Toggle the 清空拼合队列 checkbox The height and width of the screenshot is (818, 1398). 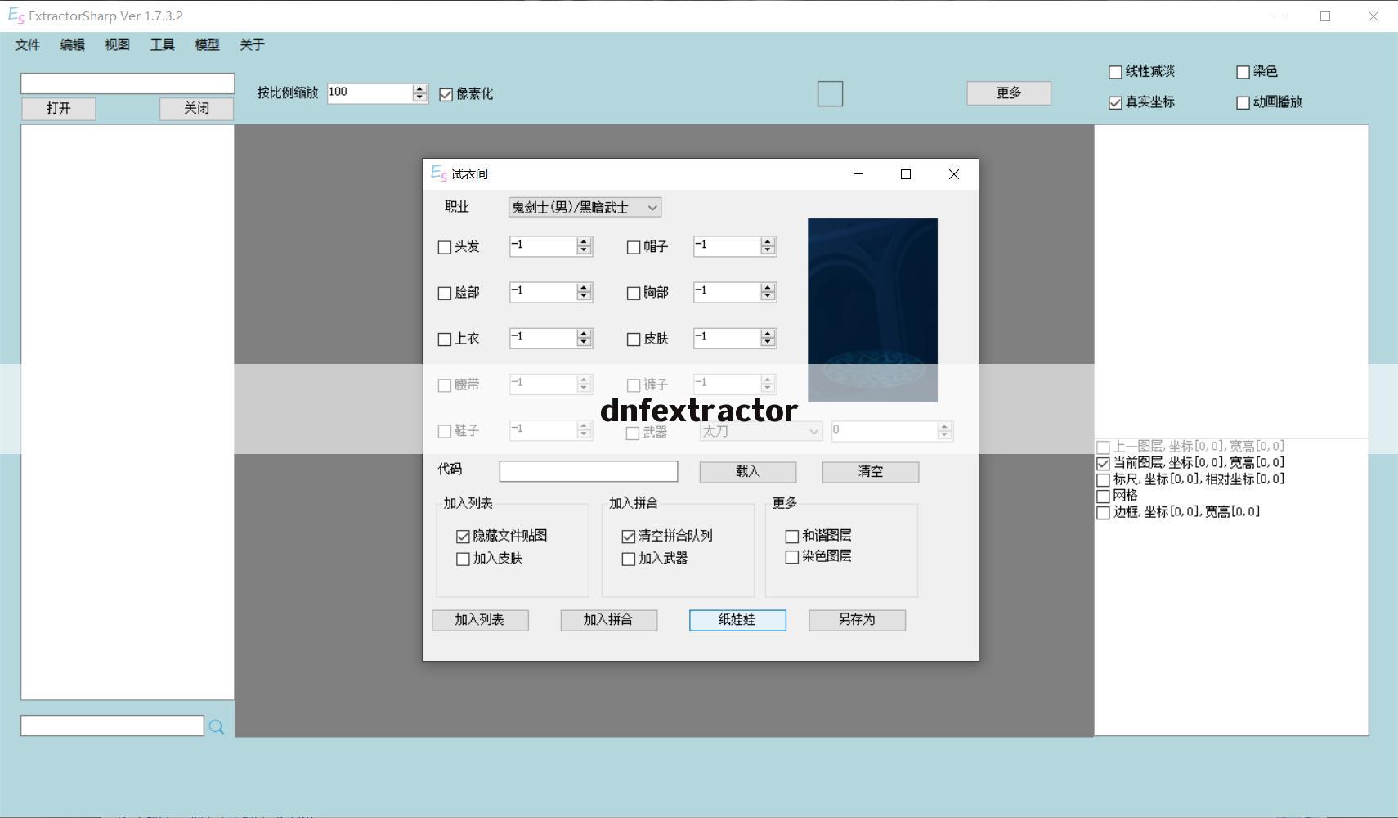point(628,537)
